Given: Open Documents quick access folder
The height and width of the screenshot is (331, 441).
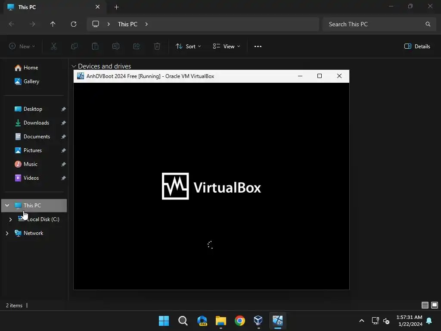Looking at the screenshot, I should [37, 137].
